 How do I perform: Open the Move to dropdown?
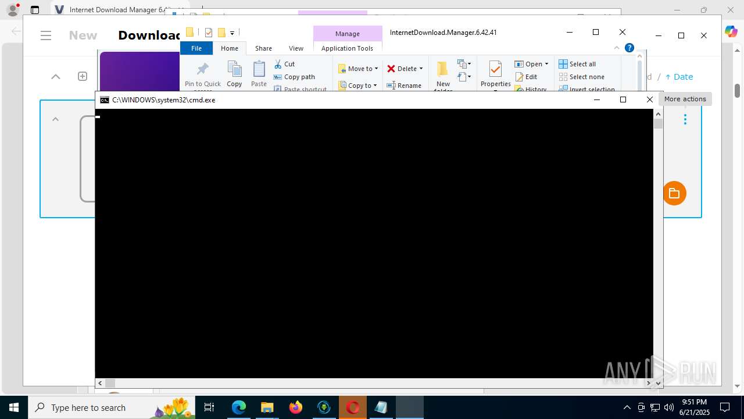(358, 69)
